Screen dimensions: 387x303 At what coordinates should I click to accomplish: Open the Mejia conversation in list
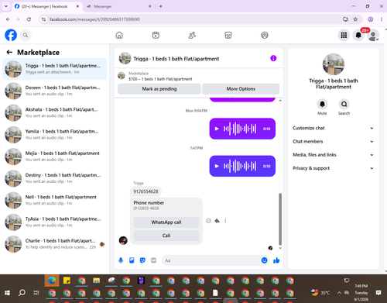pos(54,157)
